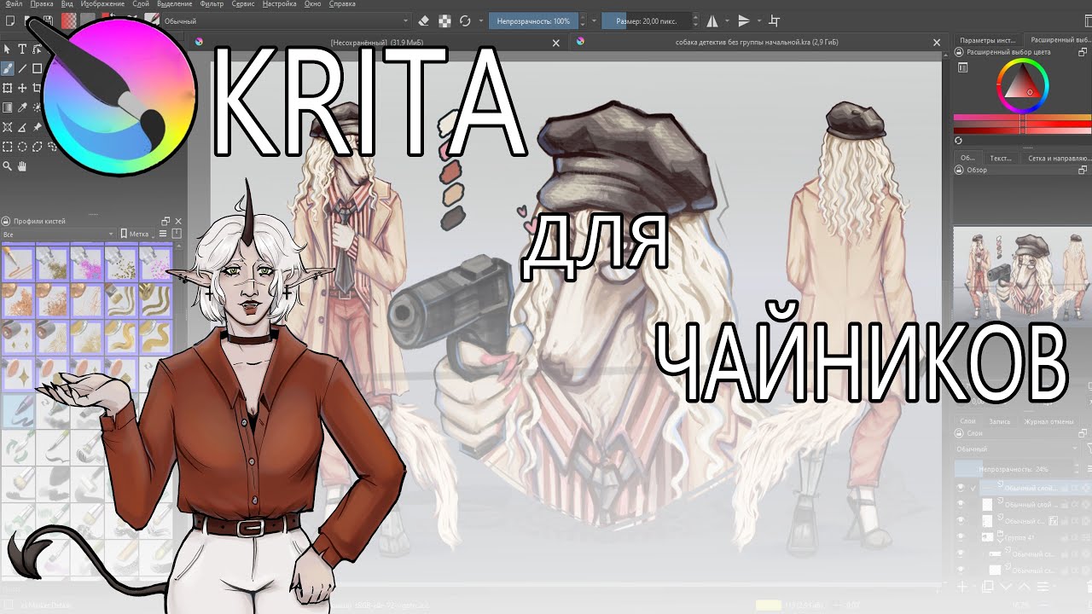Screen dimensions: 1092x614
Task: Open the color selector settings icon
Action: 962,67
